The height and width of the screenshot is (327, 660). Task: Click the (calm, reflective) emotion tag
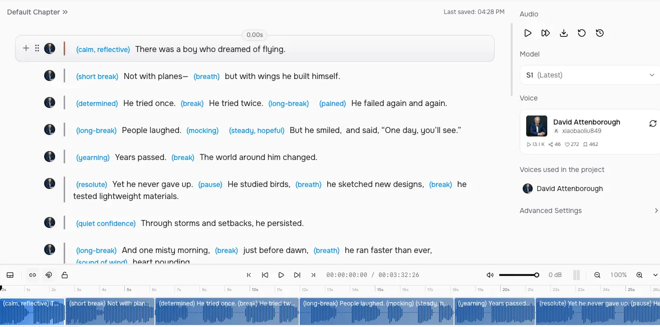(103, 49)
